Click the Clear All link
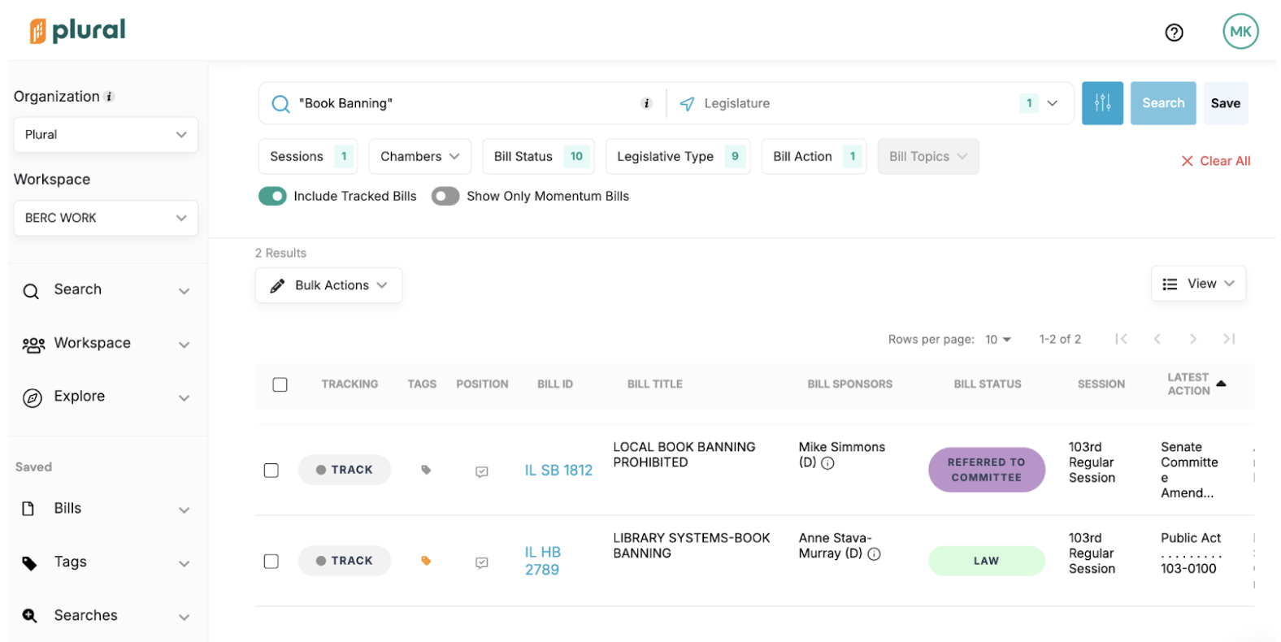1281x642 pixels. click(x=1215, y=161)
